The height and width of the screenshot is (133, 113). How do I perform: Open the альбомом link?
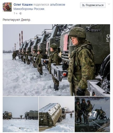coord(58,4)
